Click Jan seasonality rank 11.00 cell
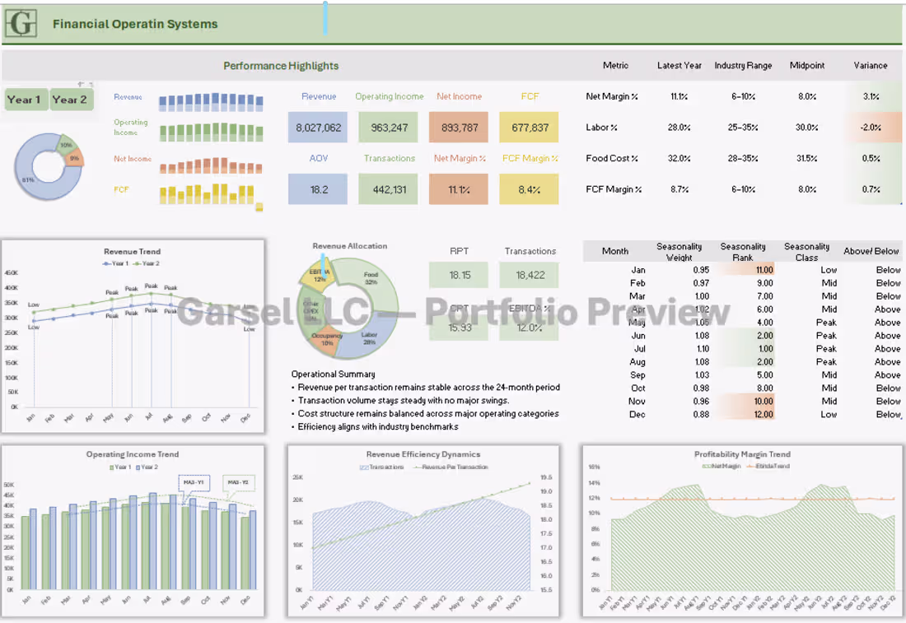Image resolution: width=906 pixels, height=623 pixels. tap(745, 270)
